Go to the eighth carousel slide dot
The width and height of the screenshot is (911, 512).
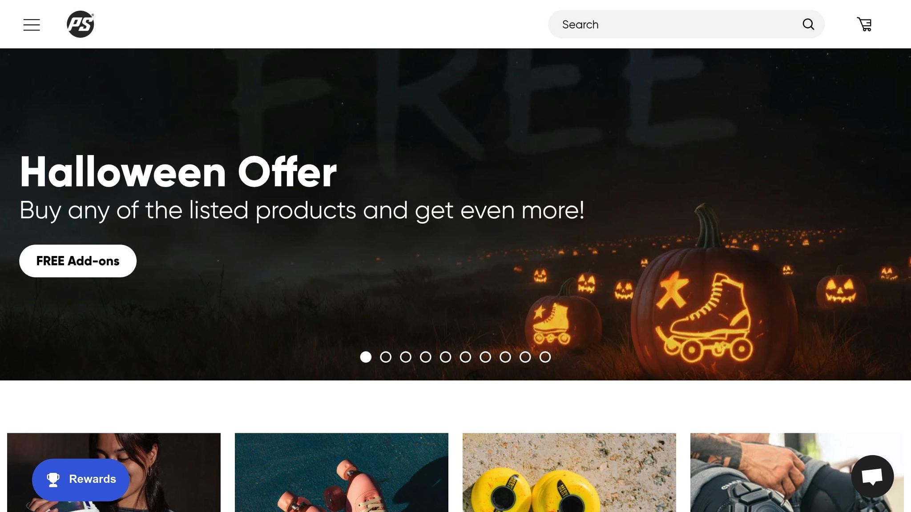pos(505,357)
